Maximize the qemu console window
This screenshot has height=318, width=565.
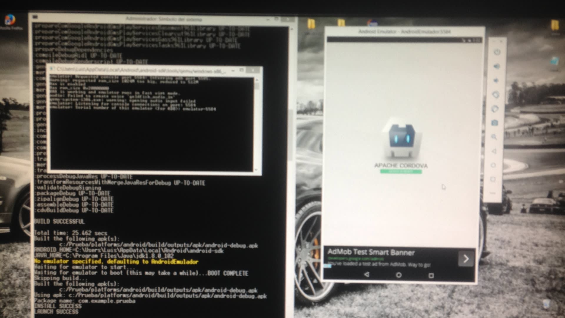point(242,70)
